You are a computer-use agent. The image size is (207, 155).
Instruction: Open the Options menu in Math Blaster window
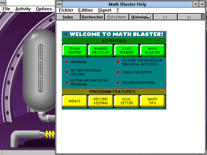click(x=44, y=9)
